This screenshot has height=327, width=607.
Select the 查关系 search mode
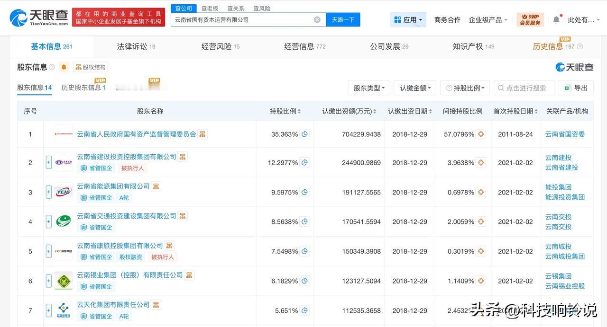(236, 9)
